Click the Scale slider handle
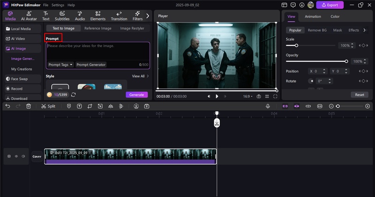This screenshot has height=197, width=375. [x=296, y=45]
